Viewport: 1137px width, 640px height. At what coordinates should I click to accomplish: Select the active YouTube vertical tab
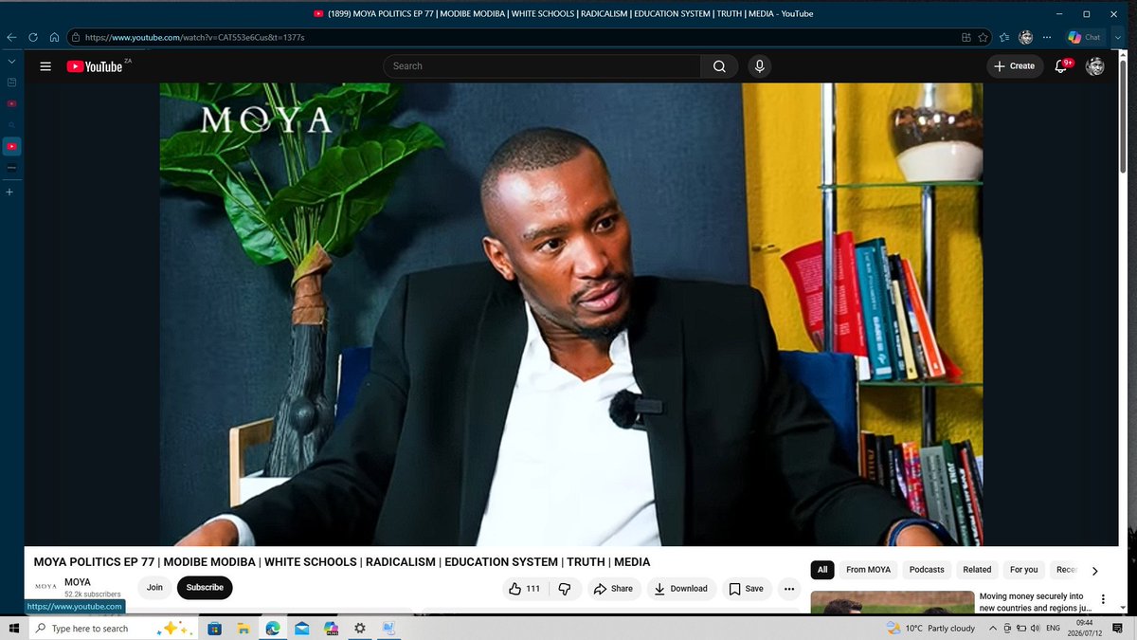(x=11, y=146)
